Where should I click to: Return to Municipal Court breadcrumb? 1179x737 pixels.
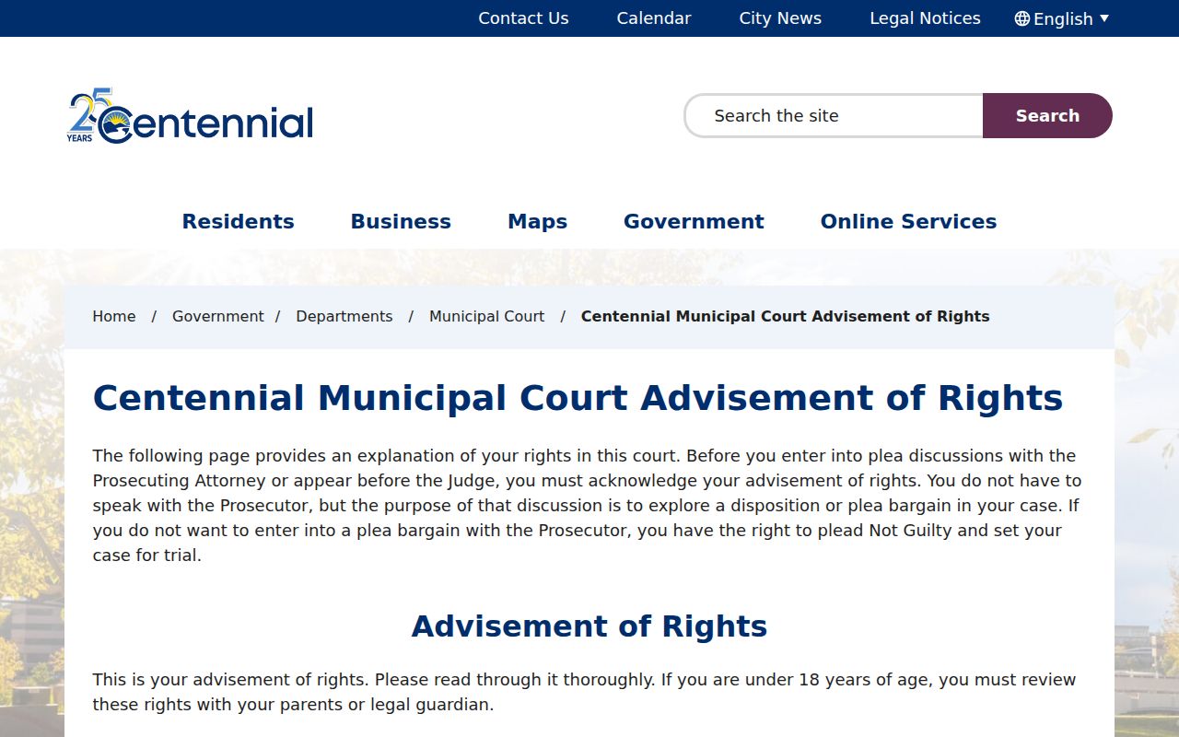pyautogui.click(x=487, y=316)
